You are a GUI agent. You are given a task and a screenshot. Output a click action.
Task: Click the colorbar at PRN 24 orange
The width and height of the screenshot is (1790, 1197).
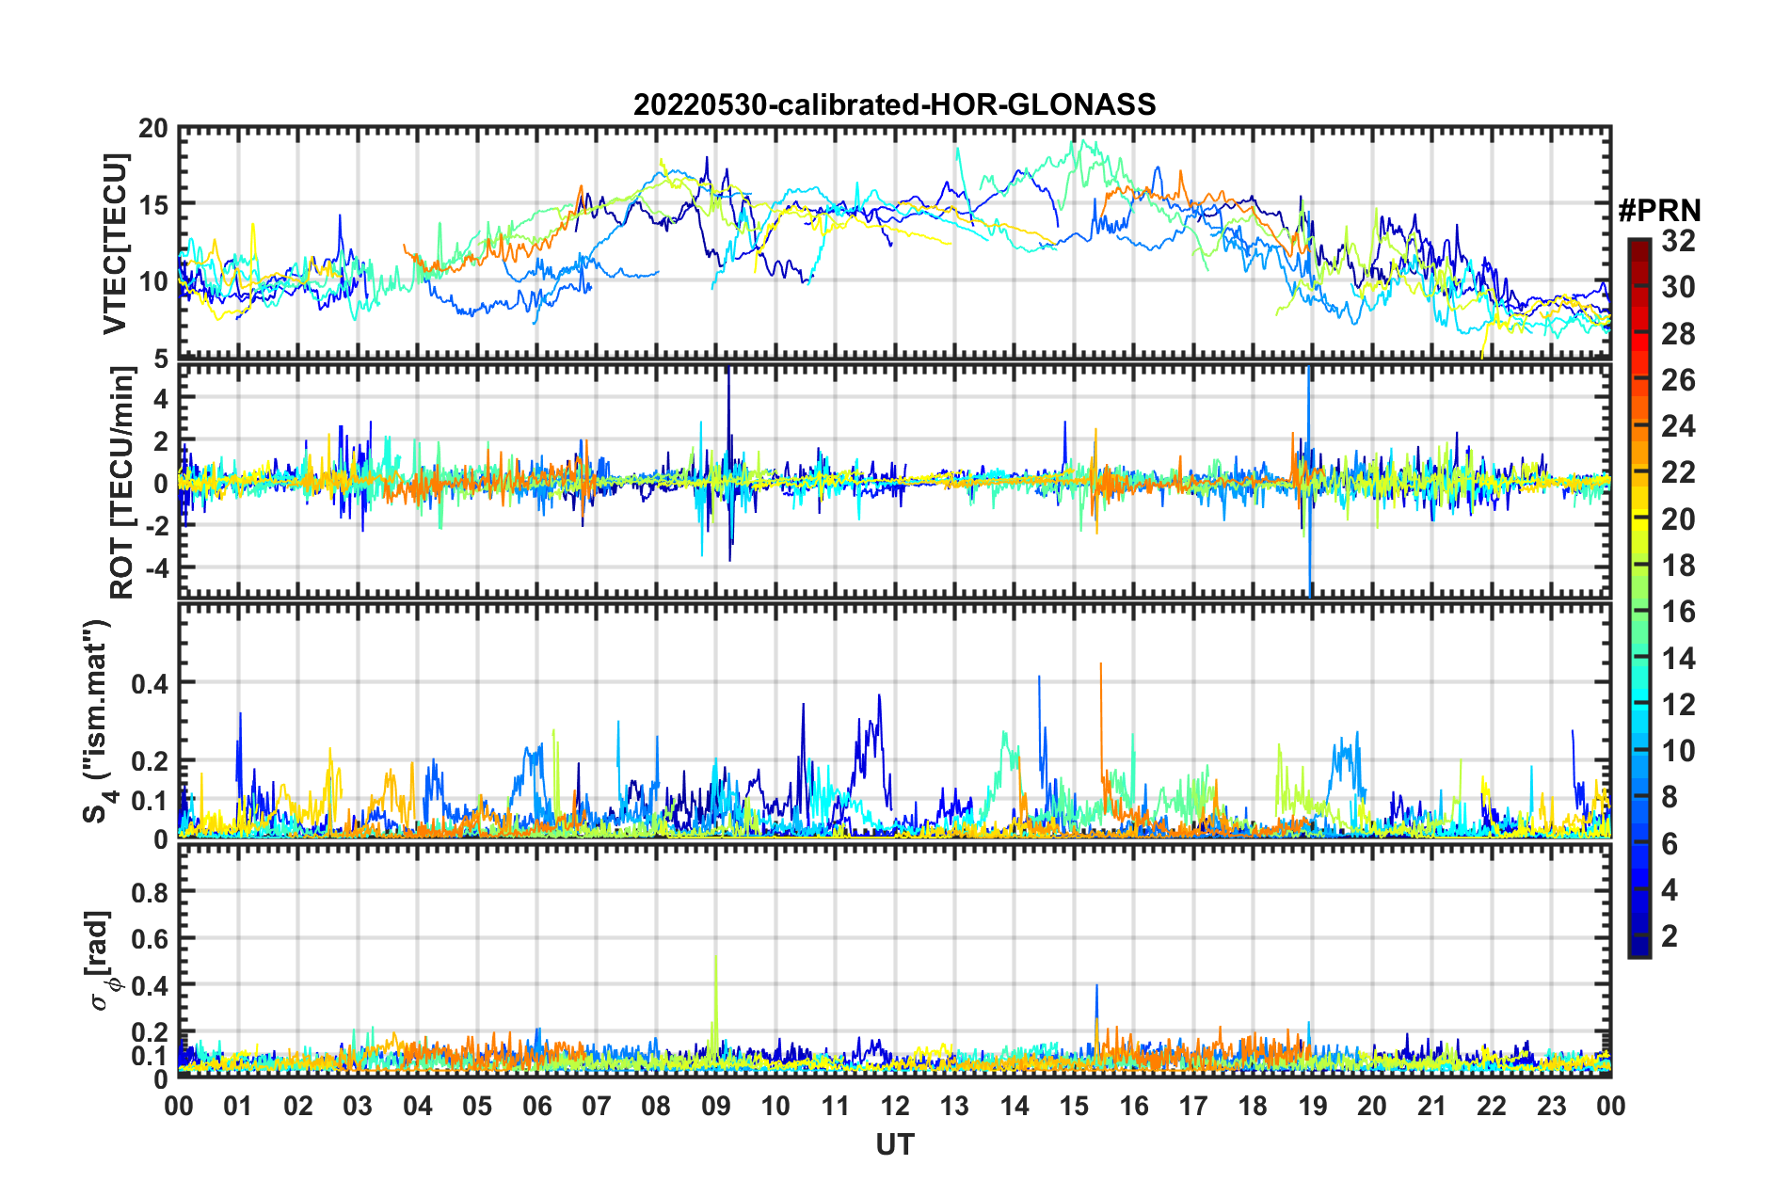point(1638,426)
